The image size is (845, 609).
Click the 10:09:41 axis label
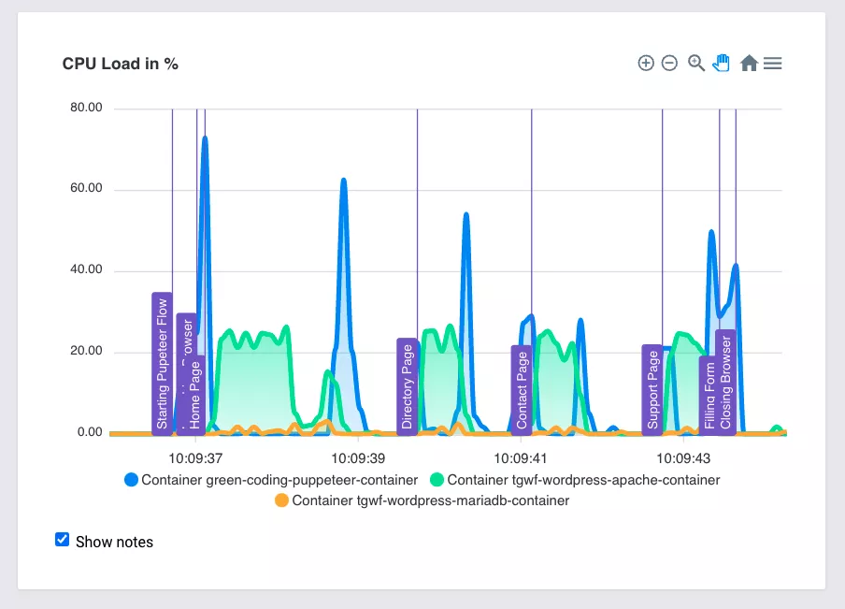[521, 458]
